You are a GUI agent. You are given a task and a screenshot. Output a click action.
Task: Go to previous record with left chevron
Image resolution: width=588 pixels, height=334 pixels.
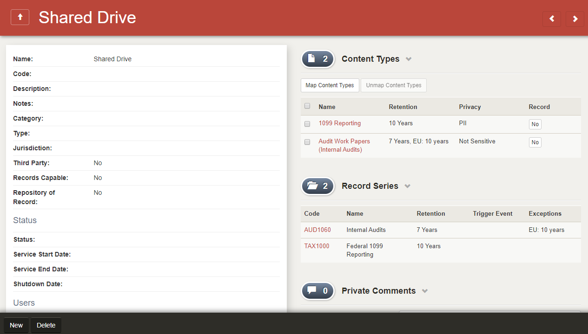tap(552, 19)
